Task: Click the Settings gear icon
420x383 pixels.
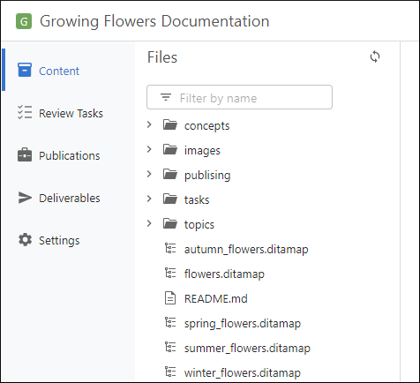Action: (x=25, y=239)
